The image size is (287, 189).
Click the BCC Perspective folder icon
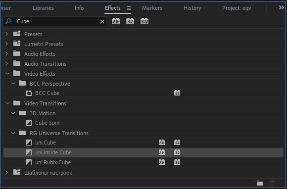tap(22, 83)
